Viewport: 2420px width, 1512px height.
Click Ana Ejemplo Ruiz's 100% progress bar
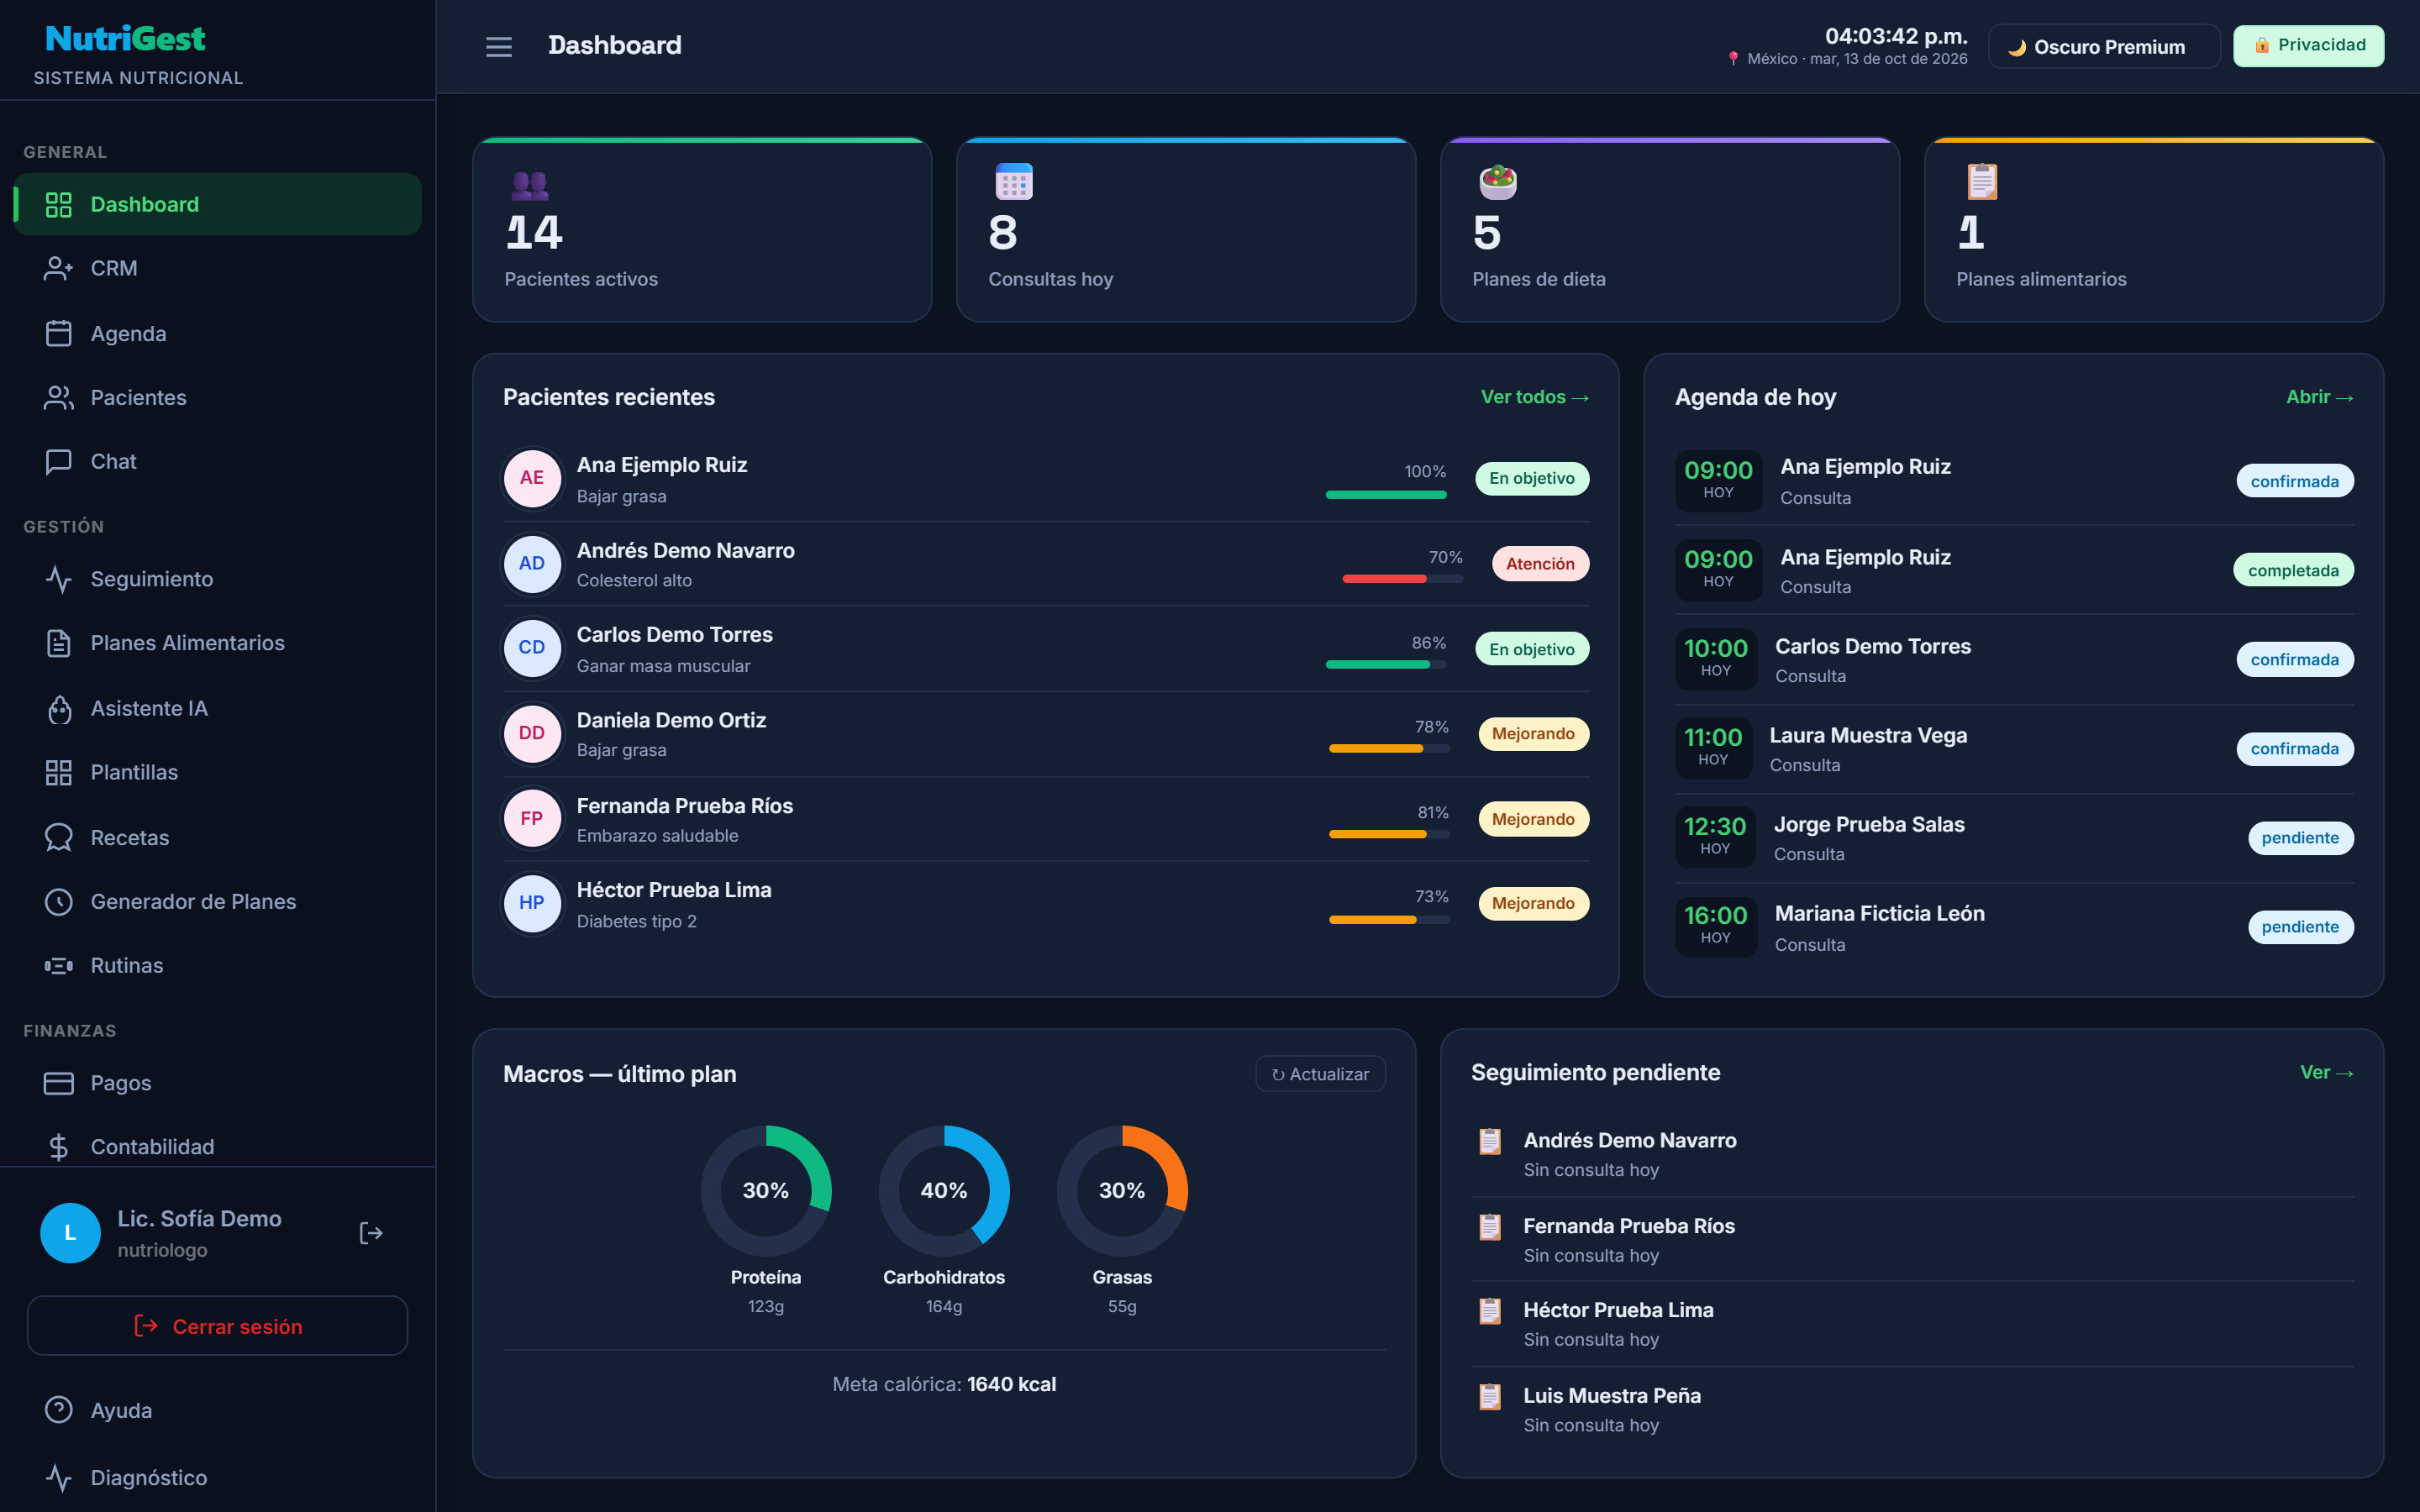(x=1386, y=494)
